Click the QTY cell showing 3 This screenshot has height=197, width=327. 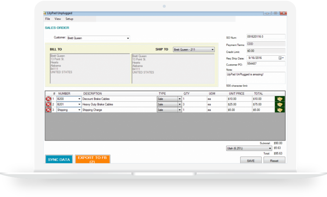pos(194,104)
